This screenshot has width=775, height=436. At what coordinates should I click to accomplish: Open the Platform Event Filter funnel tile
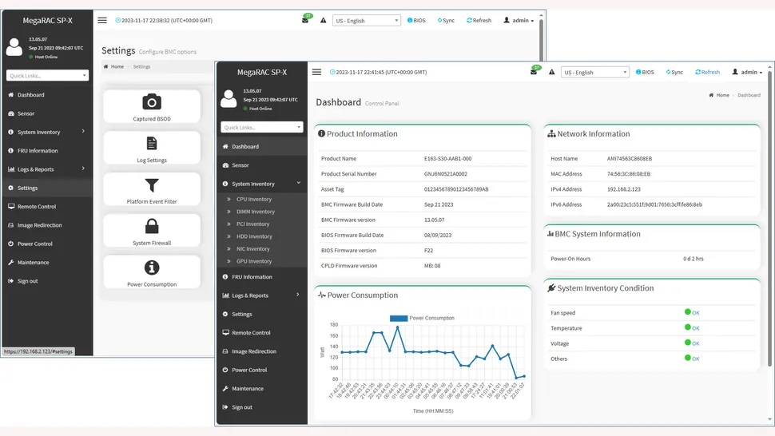pyautogui.click(x=152, y=189)
